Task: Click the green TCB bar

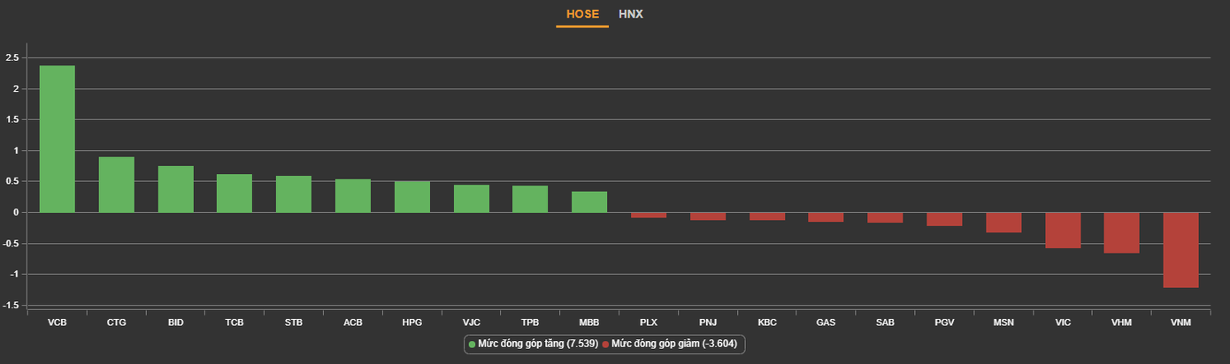Action: point(234,193)
